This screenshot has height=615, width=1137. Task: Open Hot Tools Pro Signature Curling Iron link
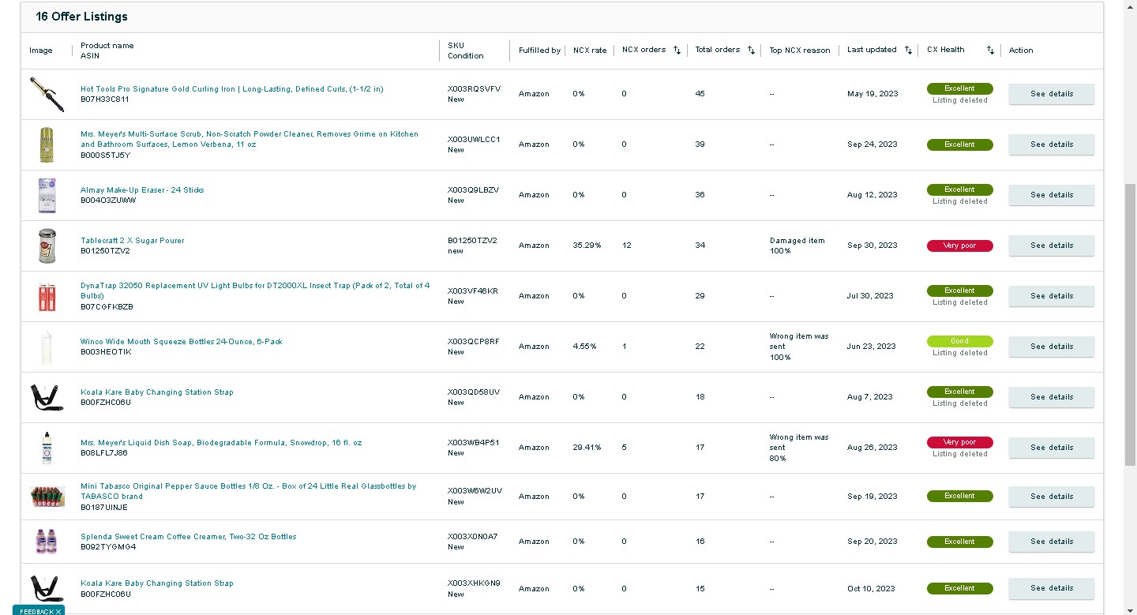tap(231, 89)
